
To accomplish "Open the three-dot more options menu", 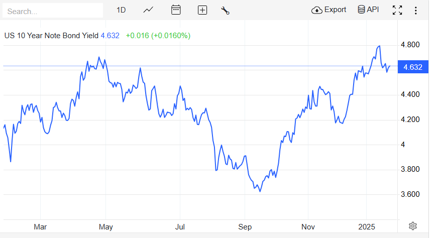I will 415,11.
